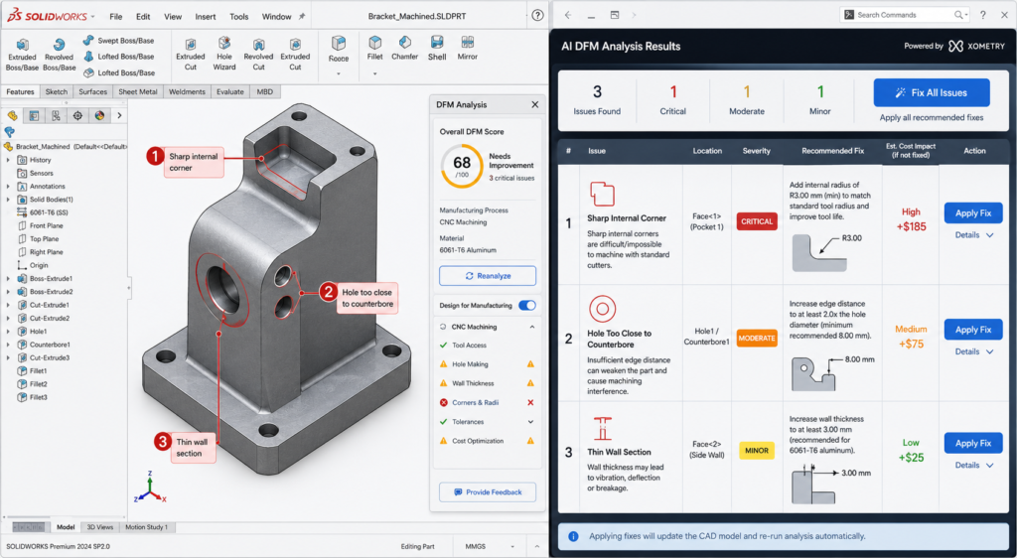
Task: Click the Provide Feedback button
Action: [x=488, y=491]
